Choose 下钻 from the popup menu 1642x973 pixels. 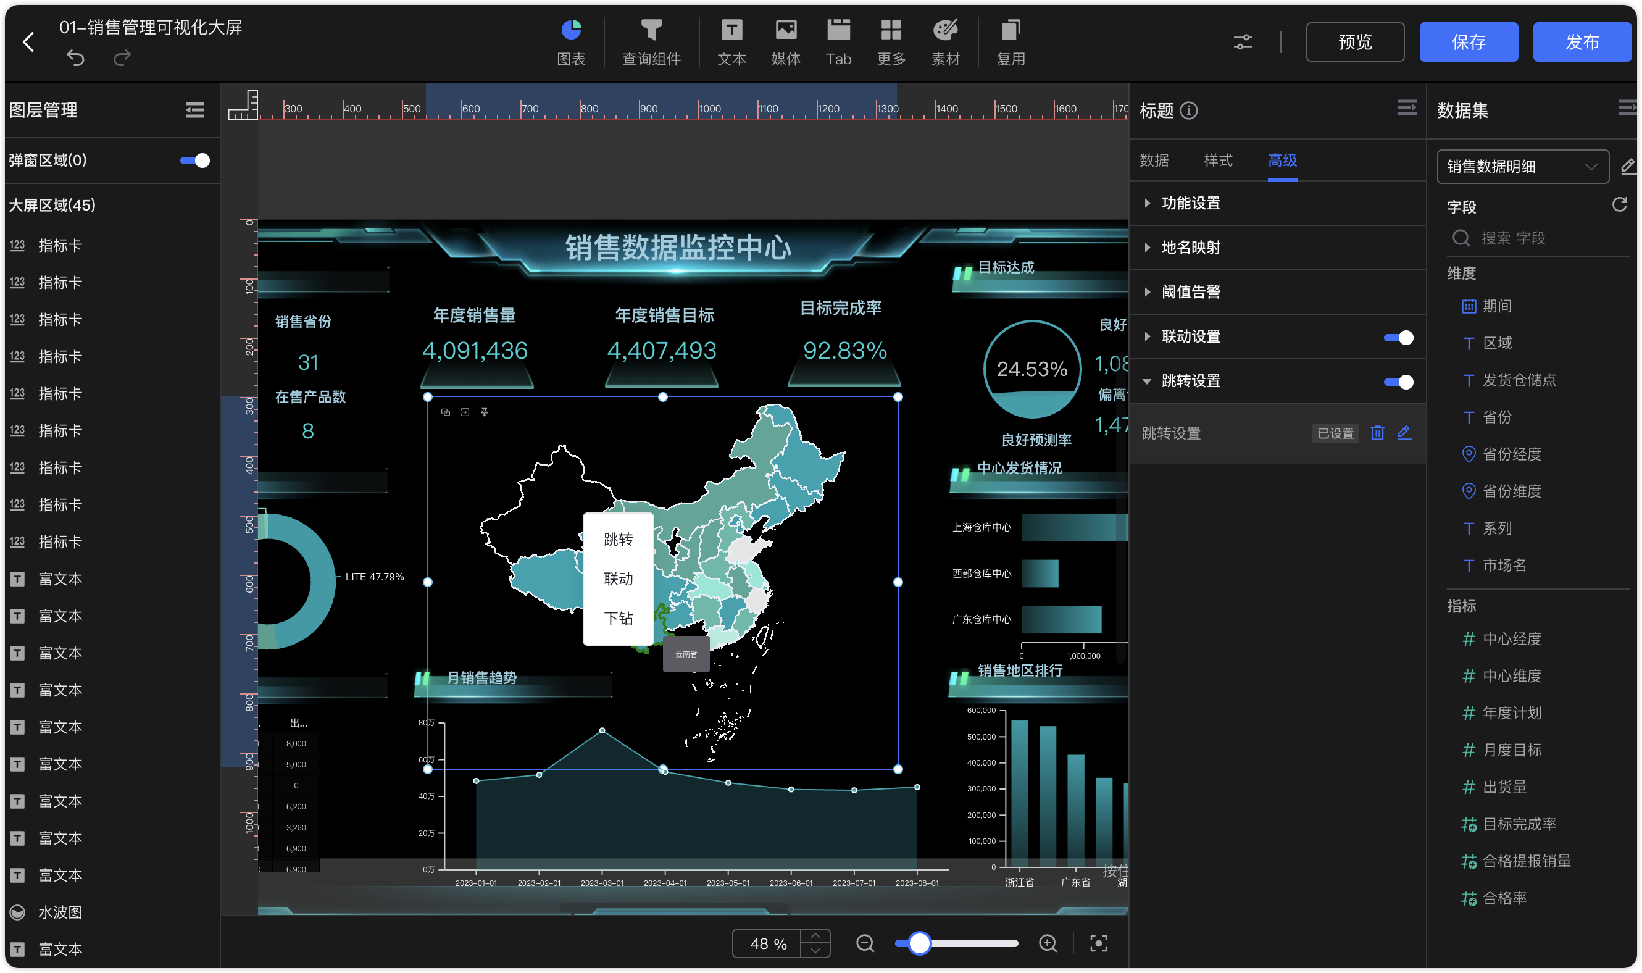618,618
